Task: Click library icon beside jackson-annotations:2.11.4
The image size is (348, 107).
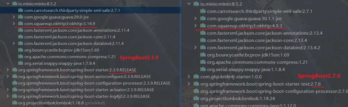Action: coord(20,30)
